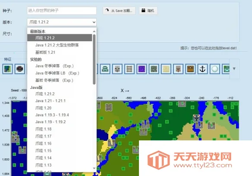Select 爪哇 1.18 option
The image size is (252, 176).
[60, 129]
